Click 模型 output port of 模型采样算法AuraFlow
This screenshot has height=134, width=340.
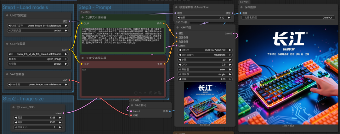coord(233,13)
